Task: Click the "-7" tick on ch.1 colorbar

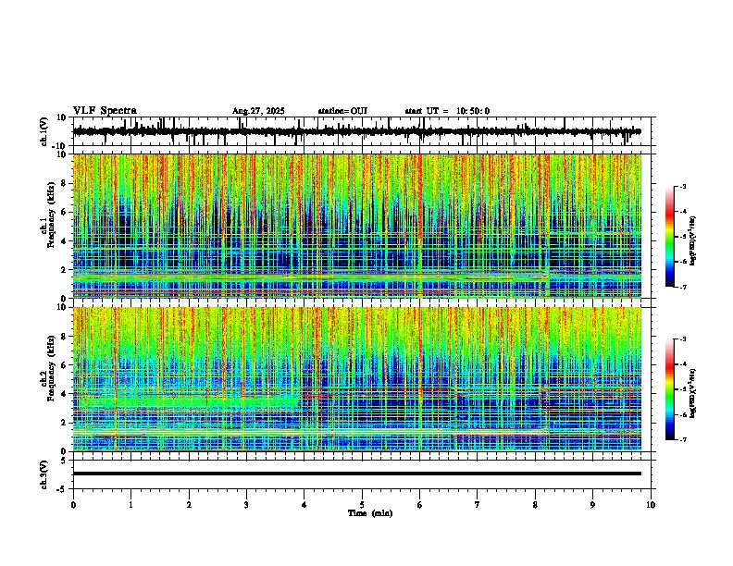Action: pyautogui.click(x=683, y=287)
